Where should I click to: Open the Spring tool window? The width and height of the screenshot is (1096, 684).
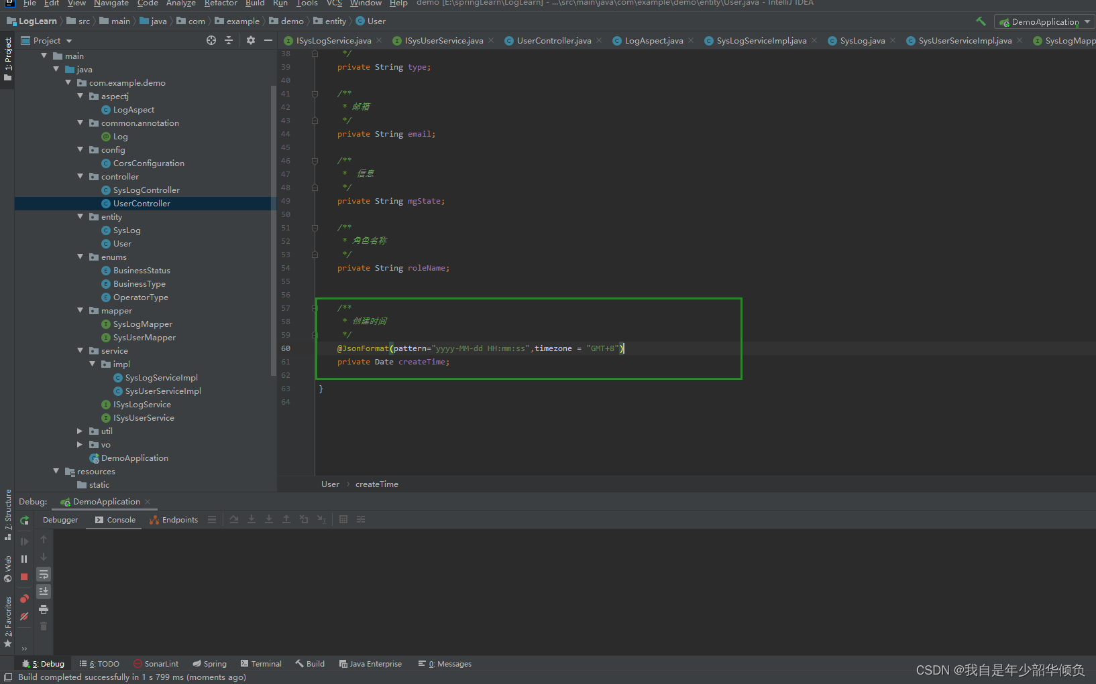pyautogui.click(x=209, y=664)
